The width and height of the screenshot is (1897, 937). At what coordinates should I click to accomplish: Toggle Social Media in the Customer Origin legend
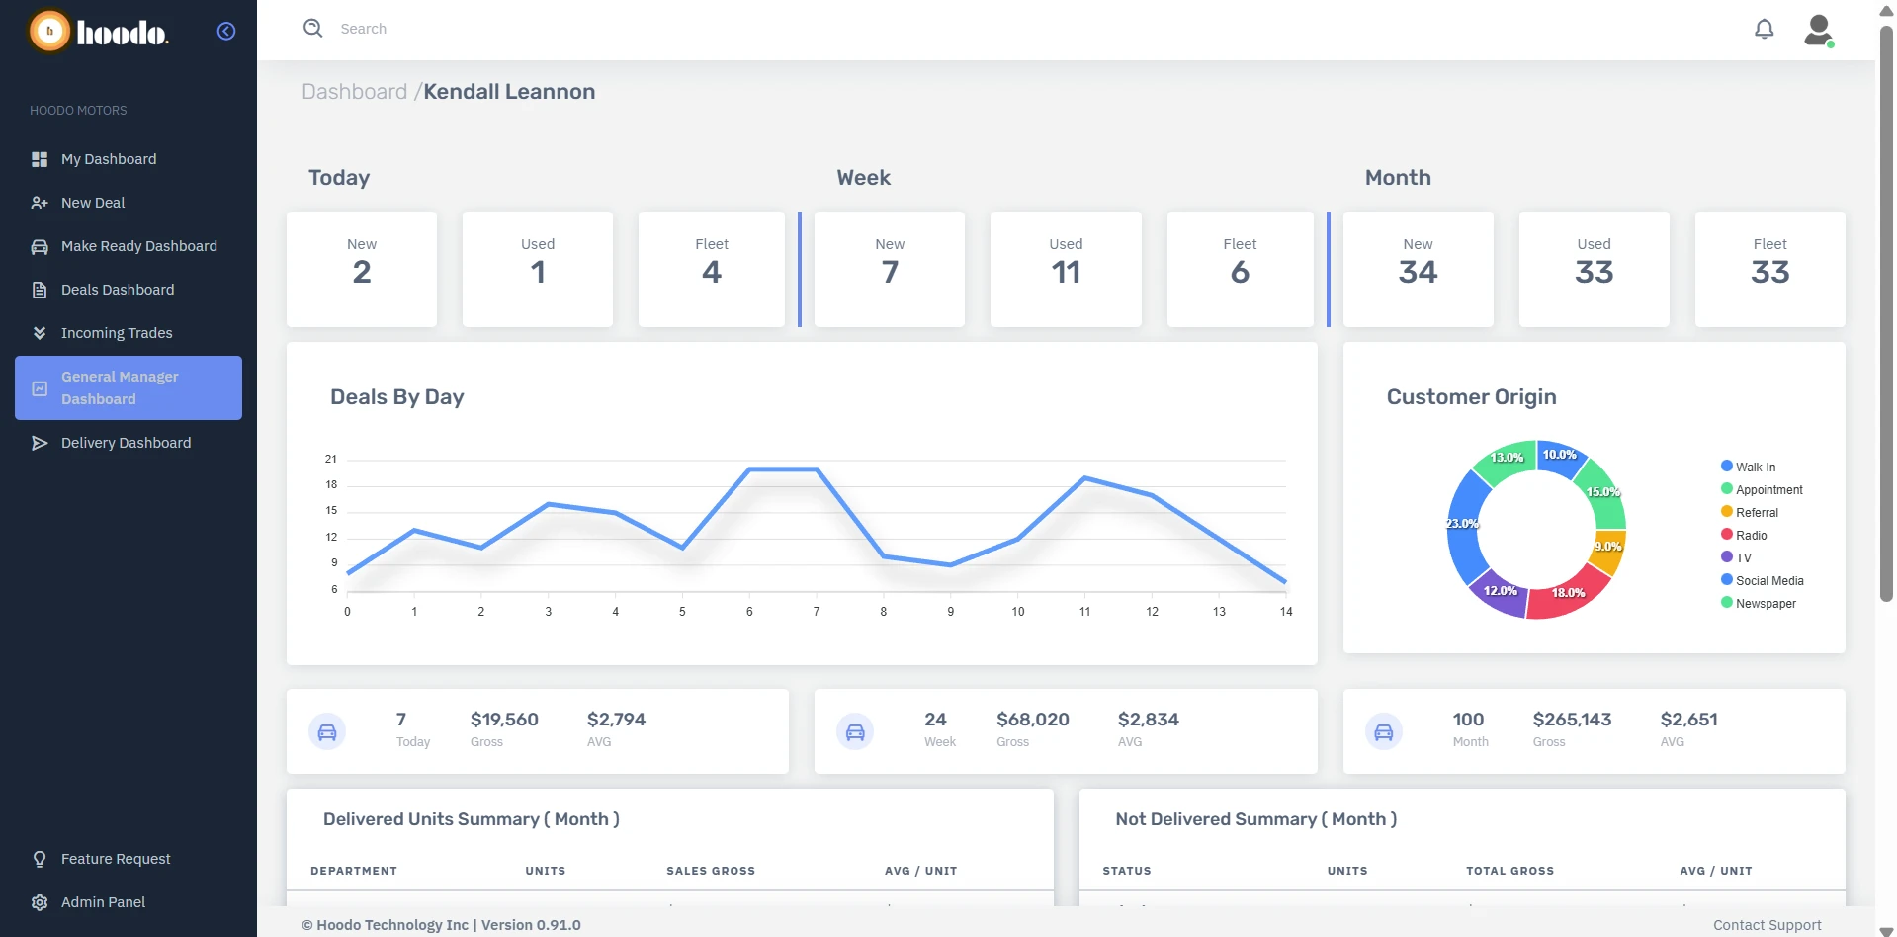1768,580
